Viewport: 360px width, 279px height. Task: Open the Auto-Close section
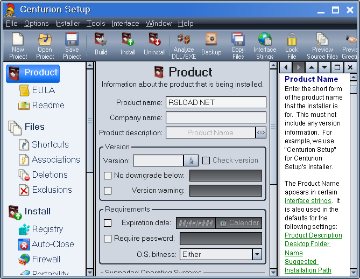point(46,245)
